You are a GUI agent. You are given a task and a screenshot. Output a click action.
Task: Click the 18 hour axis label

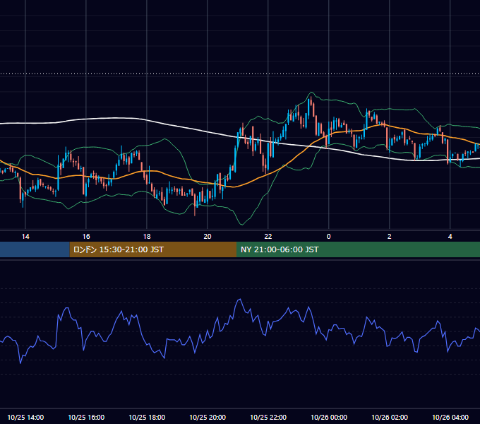[x=147, y=237]
